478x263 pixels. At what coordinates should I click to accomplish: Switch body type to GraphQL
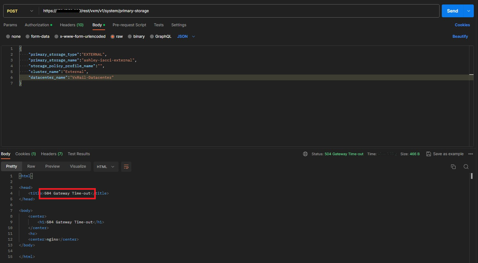[161, 36]
